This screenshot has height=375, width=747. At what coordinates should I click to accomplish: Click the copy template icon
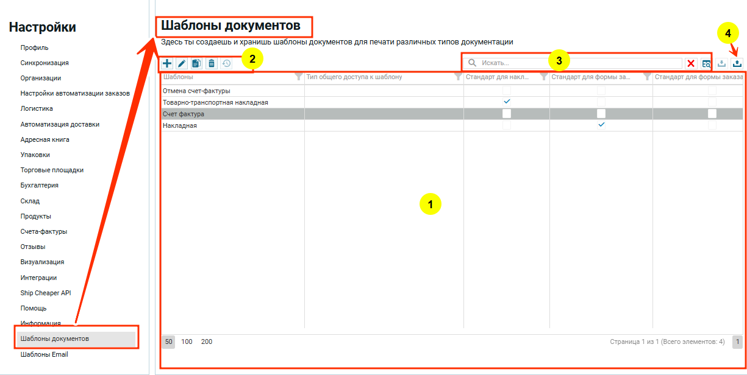196,63
